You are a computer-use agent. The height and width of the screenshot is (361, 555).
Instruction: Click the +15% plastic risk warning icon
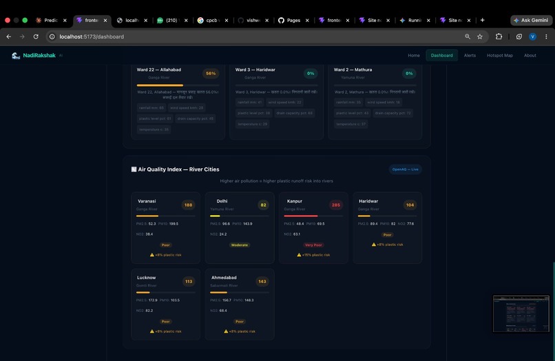coord(299,255)
